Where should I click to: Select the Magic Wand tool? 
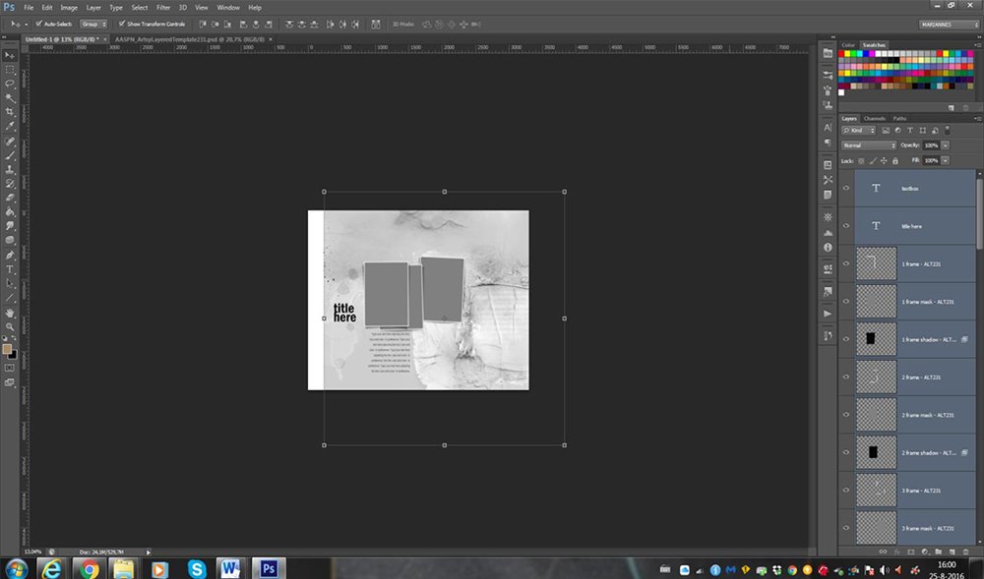click(x=10, y=97)
